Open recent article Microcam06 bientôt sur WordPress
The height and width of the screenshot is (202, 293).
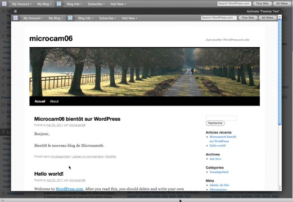tap(223, 139)
